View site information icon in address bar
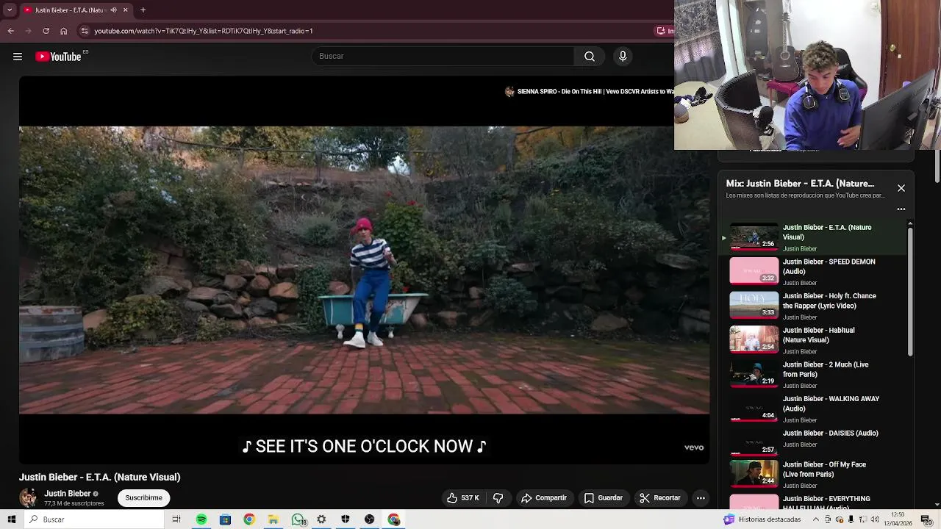Image resolution: width=941 pixels, height=529 pixels. click(85, 31)
